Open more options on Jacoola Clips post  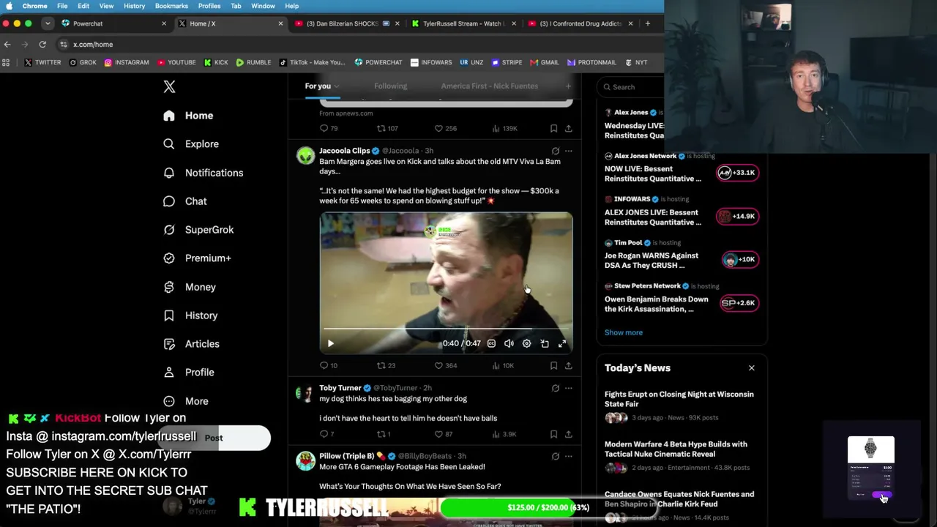[x=568, y=151]
